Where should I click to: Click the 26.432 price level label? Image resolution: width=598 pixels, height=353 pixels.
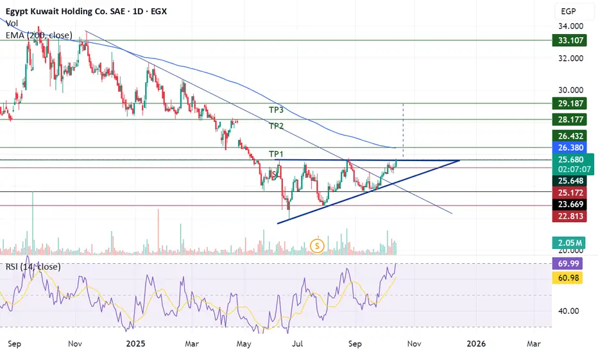click(569, 136)
